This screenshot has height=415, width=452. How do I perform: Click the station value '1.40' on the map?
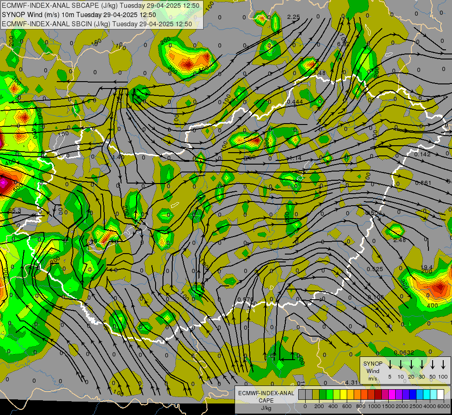point(118,157)
